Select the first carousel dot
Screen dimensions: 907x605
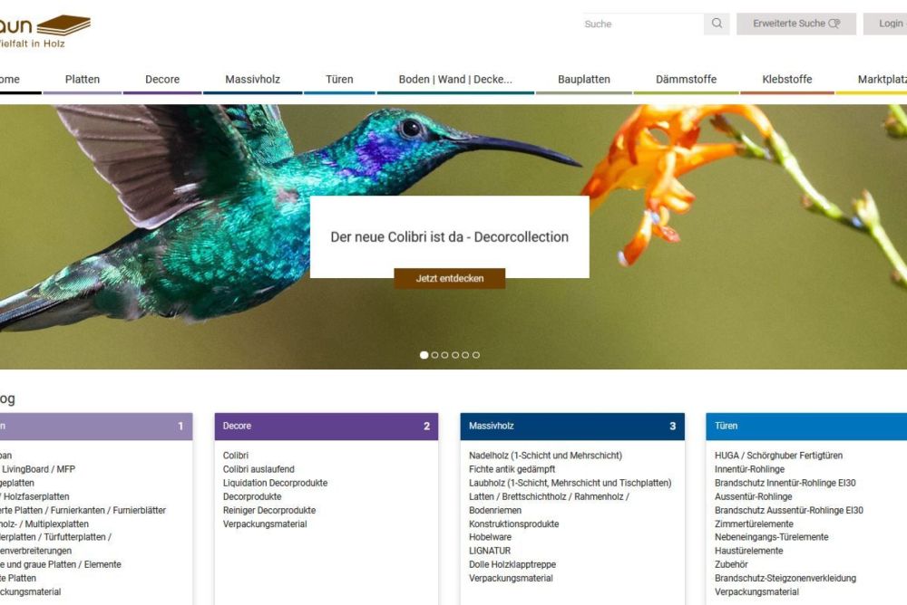click(x=424, y=355)
